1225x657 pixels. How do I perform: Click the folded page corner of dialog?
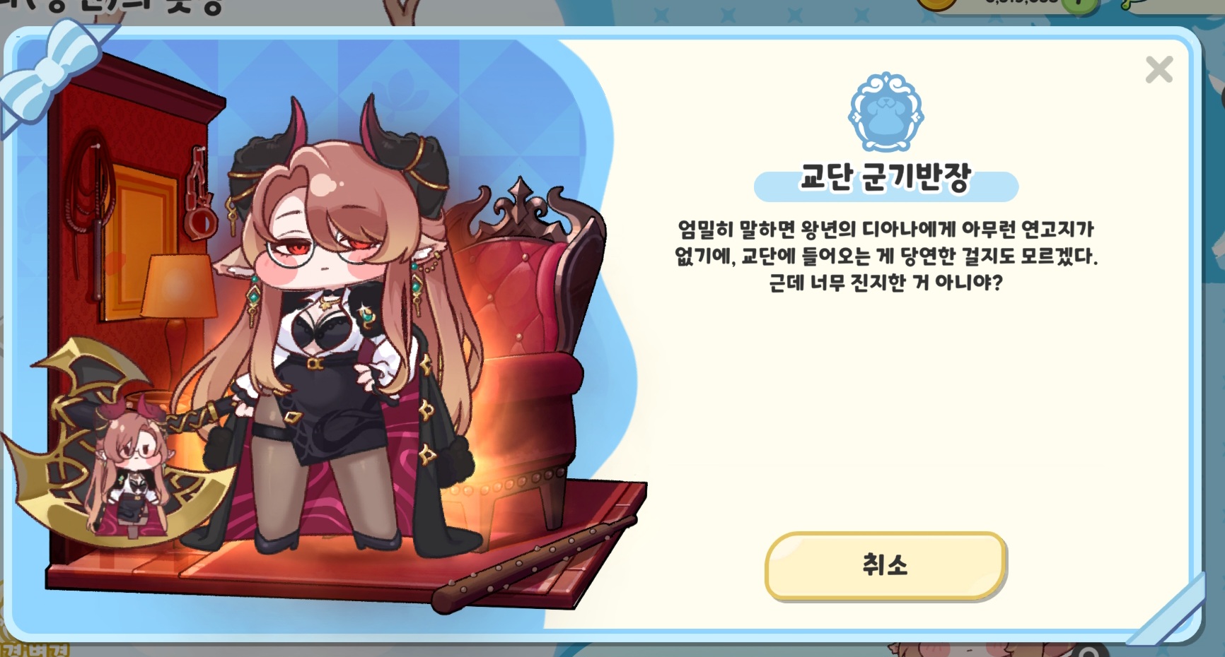click(x=1167, y=609)
